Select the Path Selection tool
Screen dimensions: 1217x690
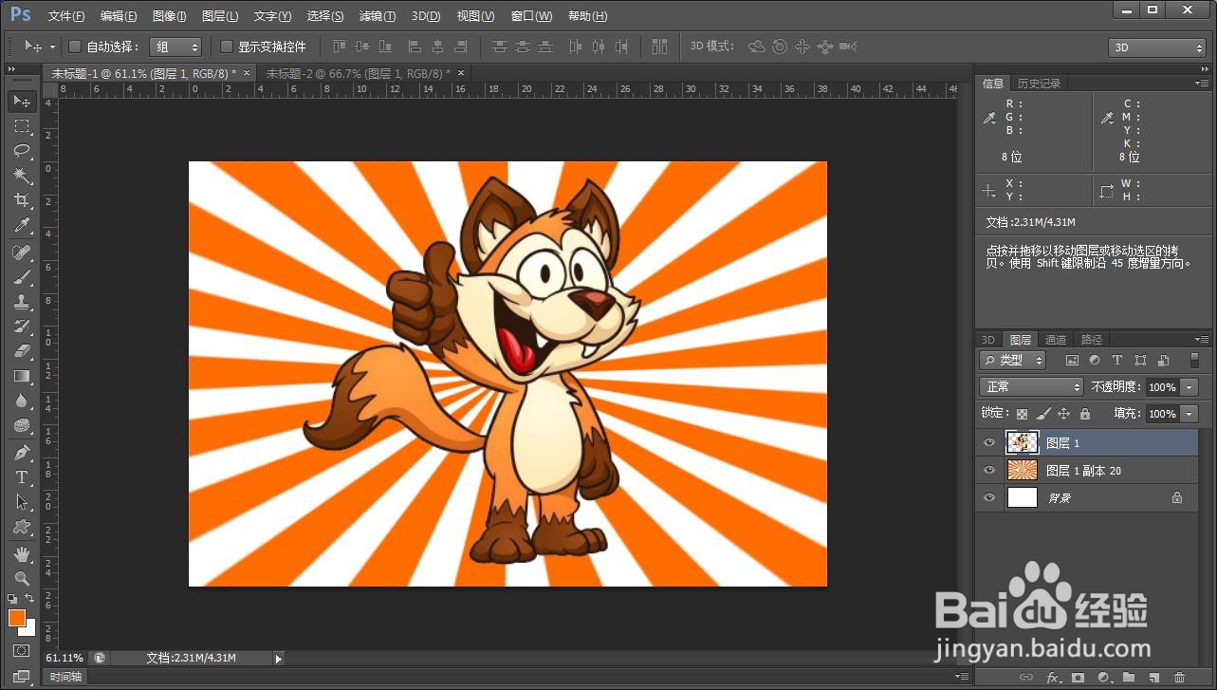click(x=22, y=502)
